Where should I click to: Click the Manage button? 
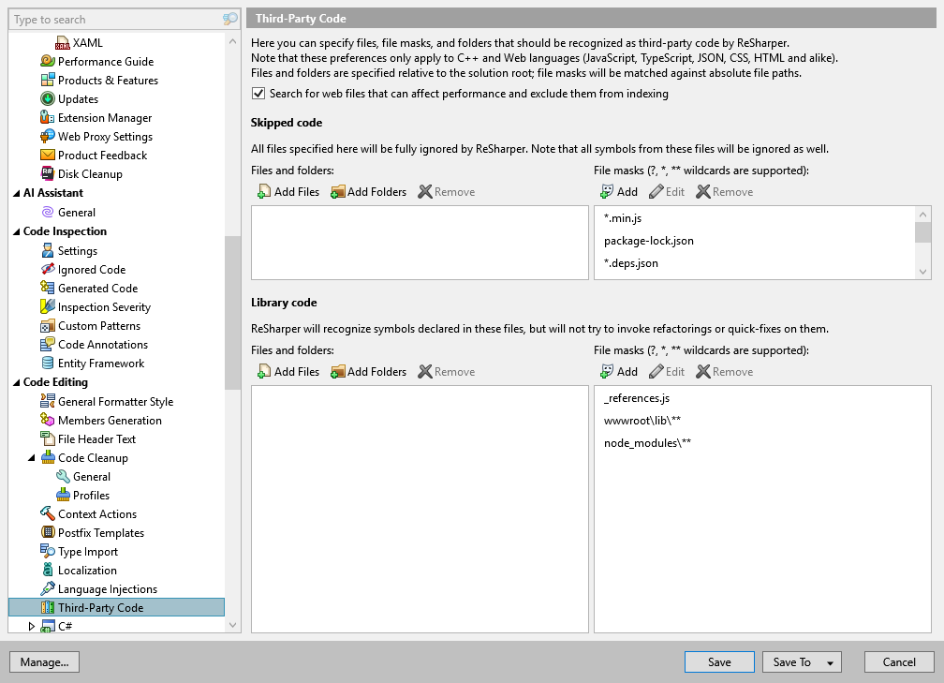pyautogui.click(x=44, y=661)
